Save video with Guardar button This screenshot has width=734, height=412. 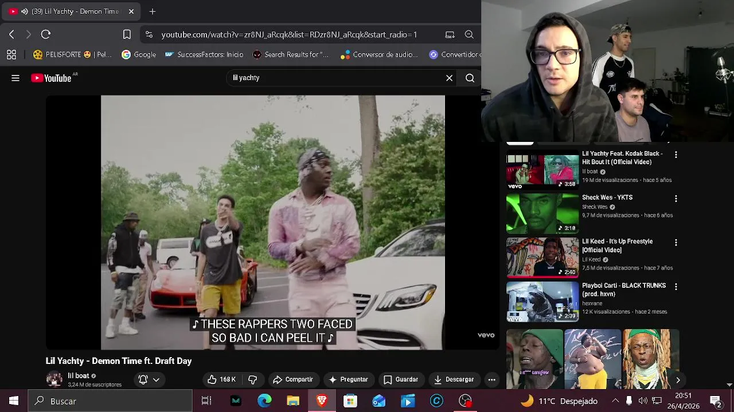point(401,379)
